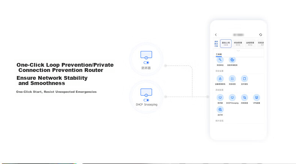This screenshot has width=296, height=164.
Task: Go back using the phone's back arrow
Action: point(216,35)
